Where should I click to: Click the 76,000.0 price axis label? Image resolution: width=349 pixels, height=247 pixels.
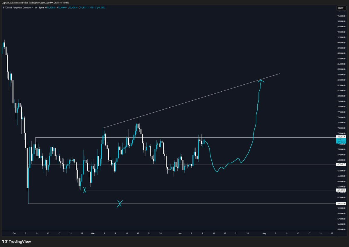341,117
